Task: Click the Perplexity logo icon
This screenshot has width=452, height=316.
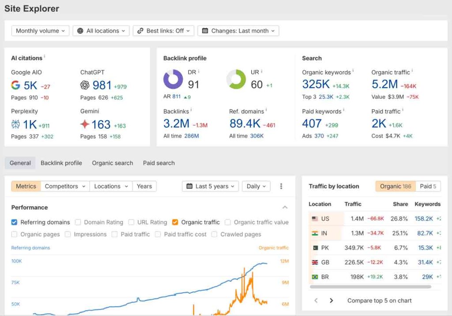Action: (x=16, y=124)
